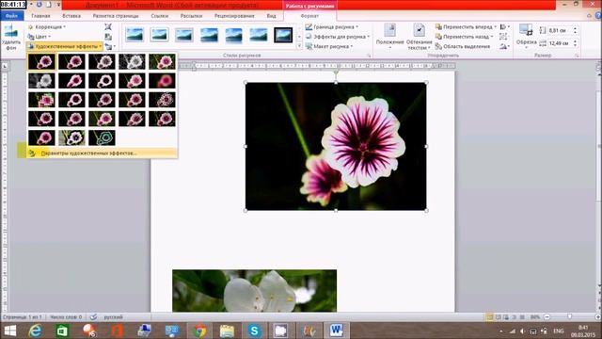Apply the black-framed picture style thumbnail
The width and height of the screenshot is (602, 339).
283,35
